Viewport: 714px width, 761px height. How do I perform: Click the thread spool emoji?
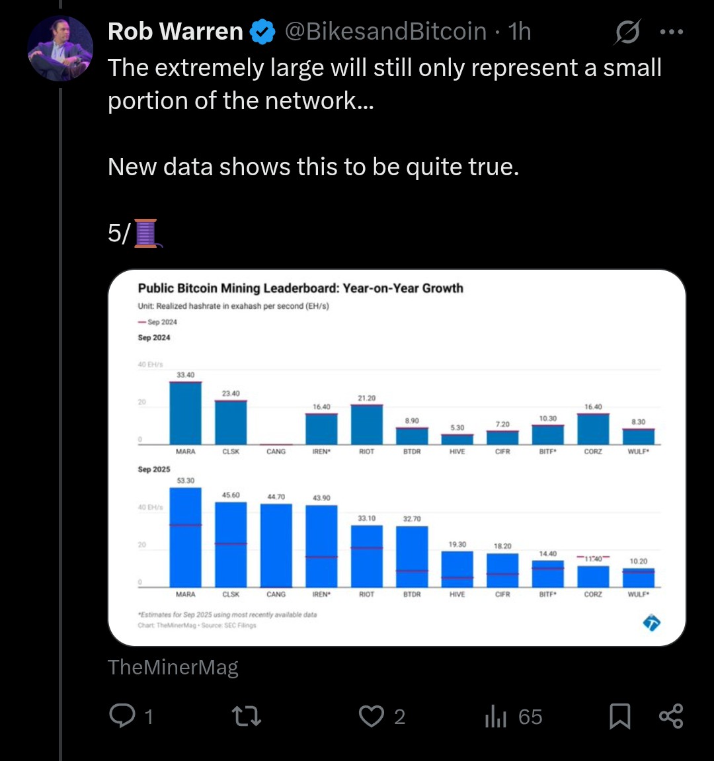pos(146,233)
